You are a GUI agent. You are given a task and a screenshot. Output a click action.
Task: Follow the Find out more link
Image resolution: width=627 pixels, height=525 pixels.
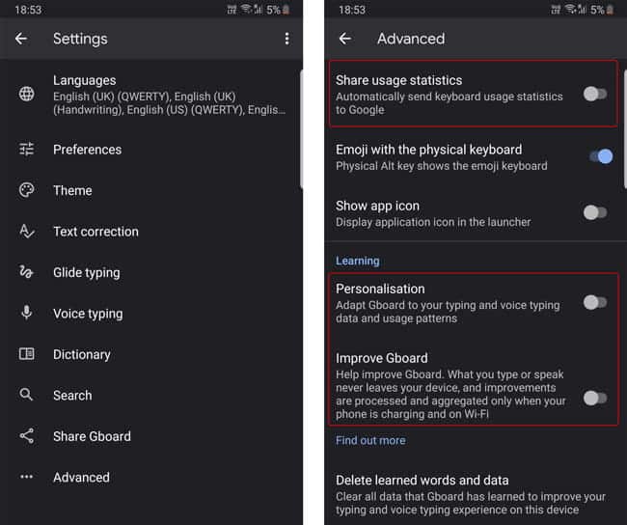pyautogui.click(x=370, y=441)
